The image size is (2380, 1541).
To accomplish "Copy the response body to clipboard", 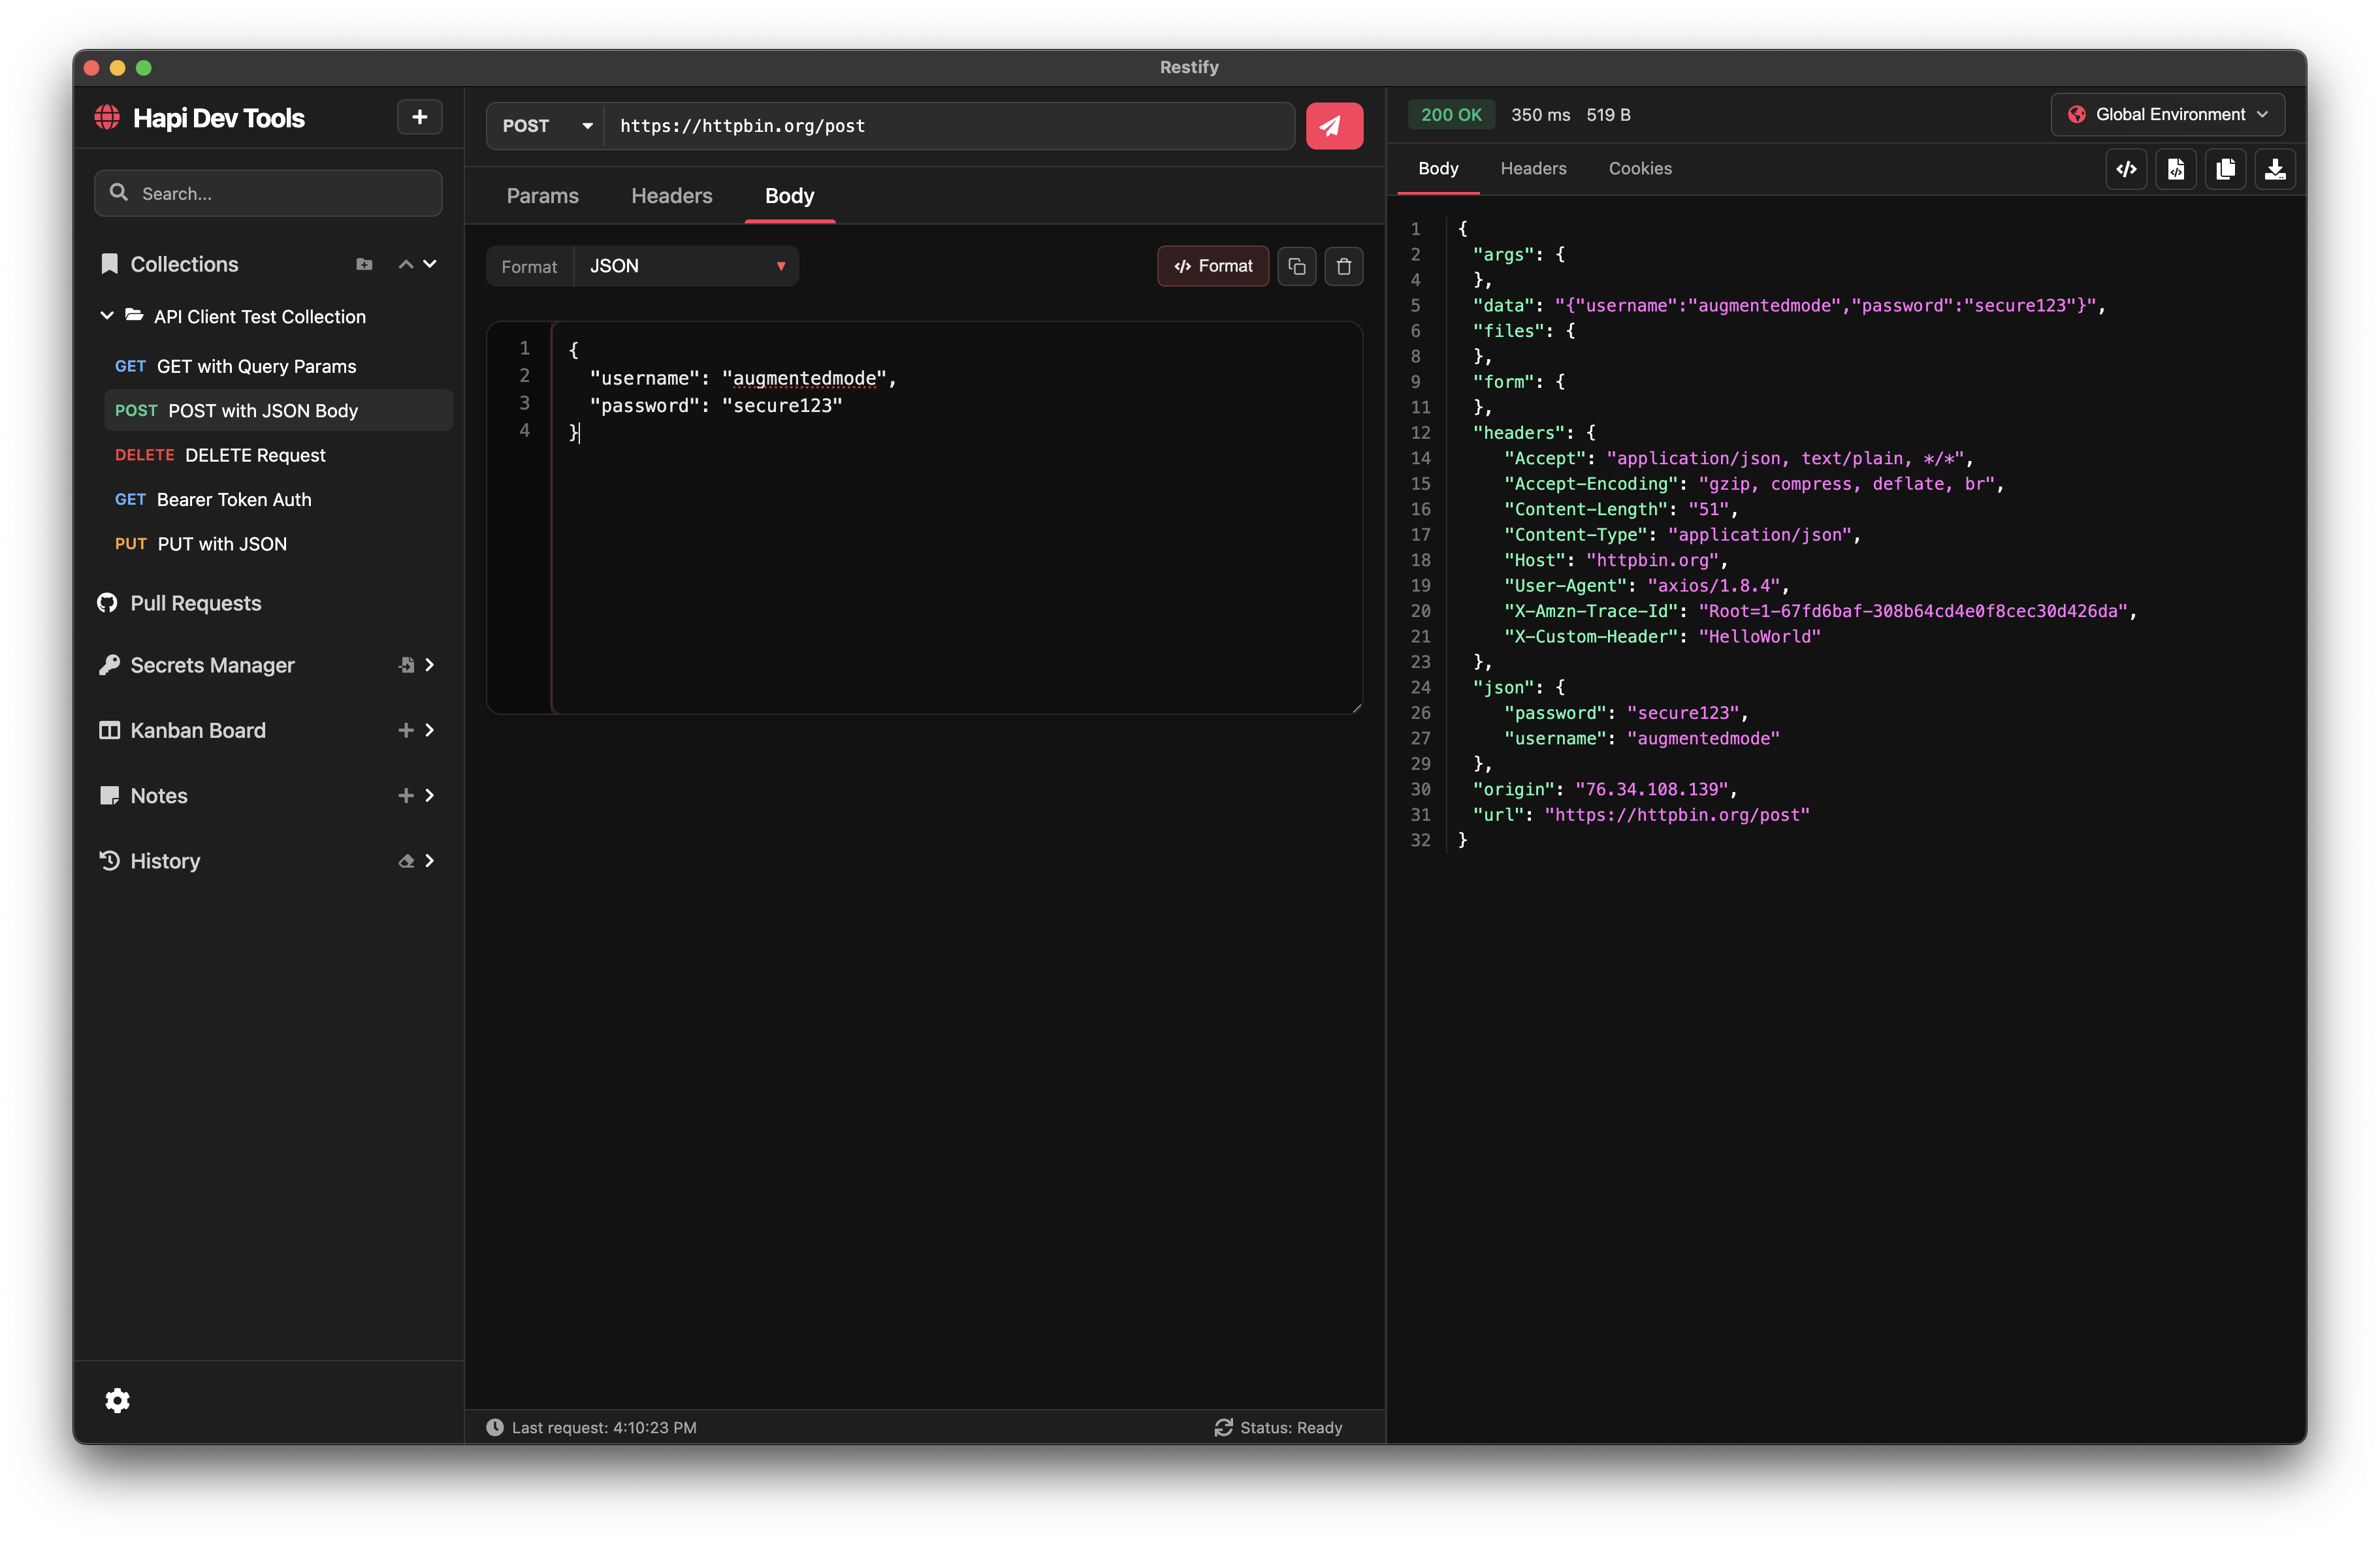I will [x=2225, y=169].
